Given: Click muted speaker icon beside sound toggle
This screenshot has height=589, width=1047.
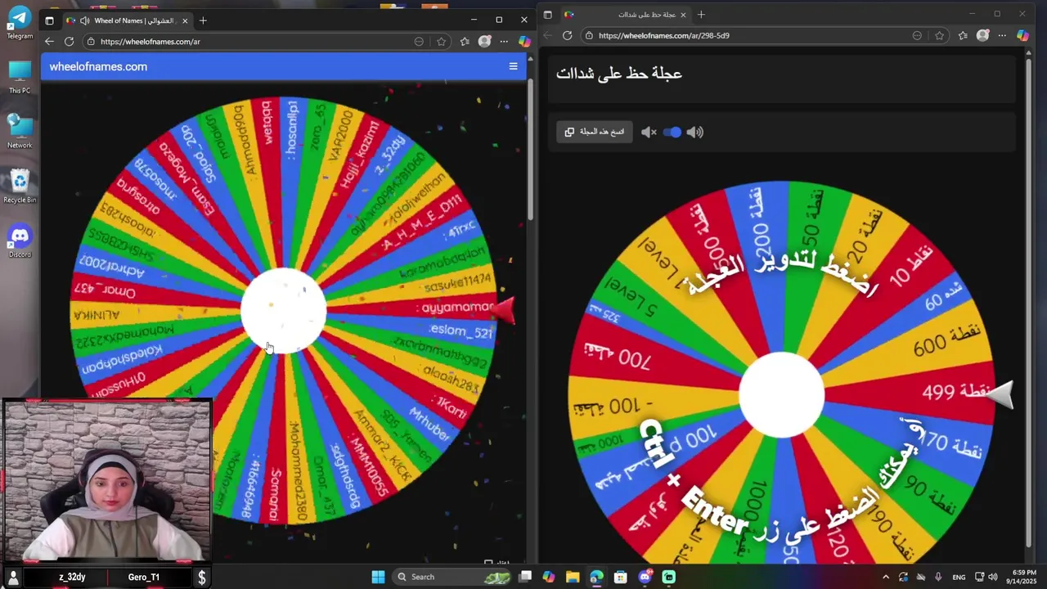Looking at the screenshot, I should 649,132.
